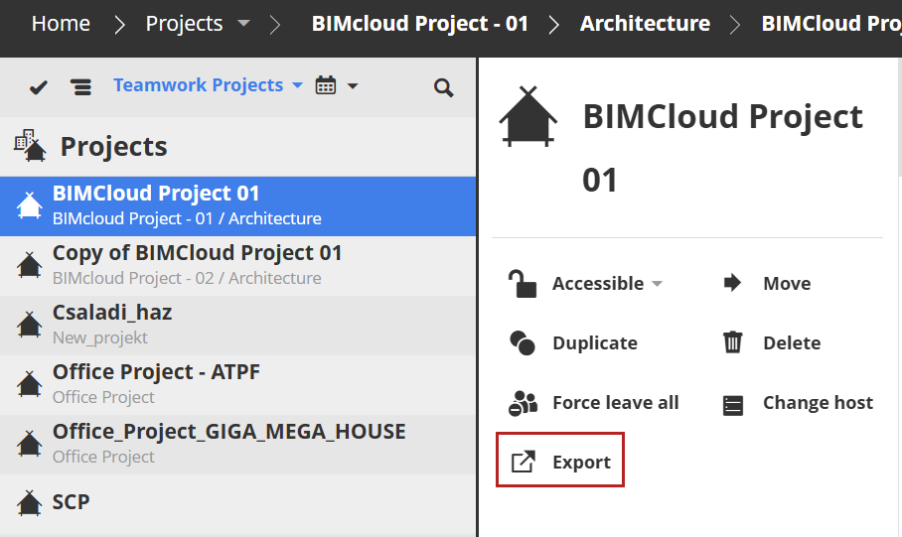Click the Duplicate action
The image size is (902, 537).
(593, 343)
